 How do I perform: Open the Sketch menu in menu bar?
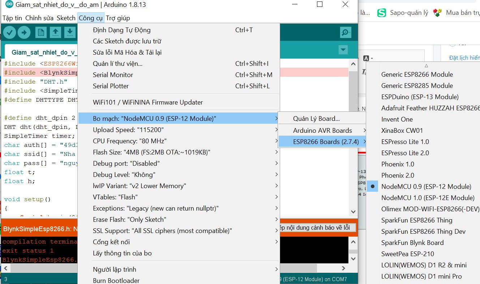coord(66,18)
